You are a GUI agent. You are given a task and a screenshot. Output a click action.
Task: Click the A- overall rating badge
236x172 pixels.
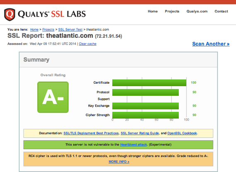click(x=53, y=97)
